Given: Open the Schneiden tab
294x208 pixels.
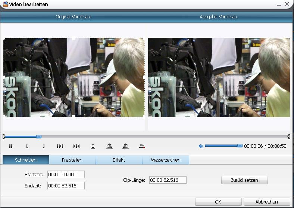Looking at the screenshot, I should 26,160.
